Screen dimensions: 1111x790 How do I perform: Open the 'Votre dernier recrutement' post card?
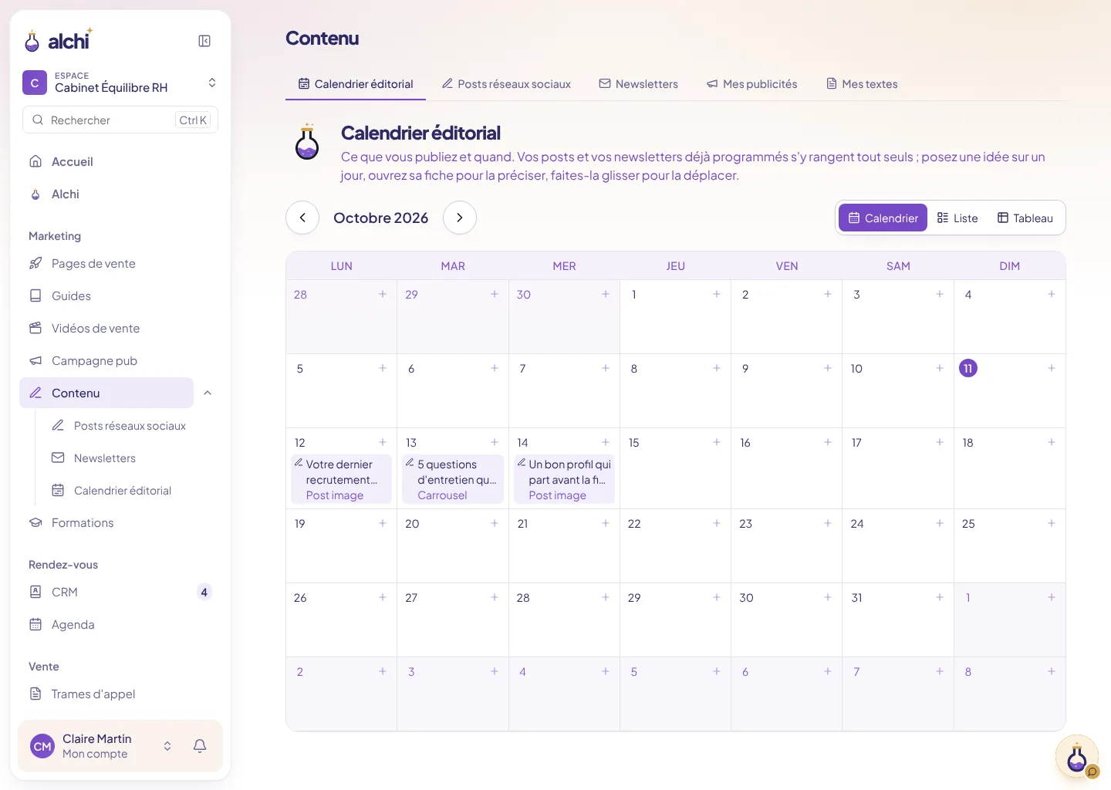click(342, 479)
